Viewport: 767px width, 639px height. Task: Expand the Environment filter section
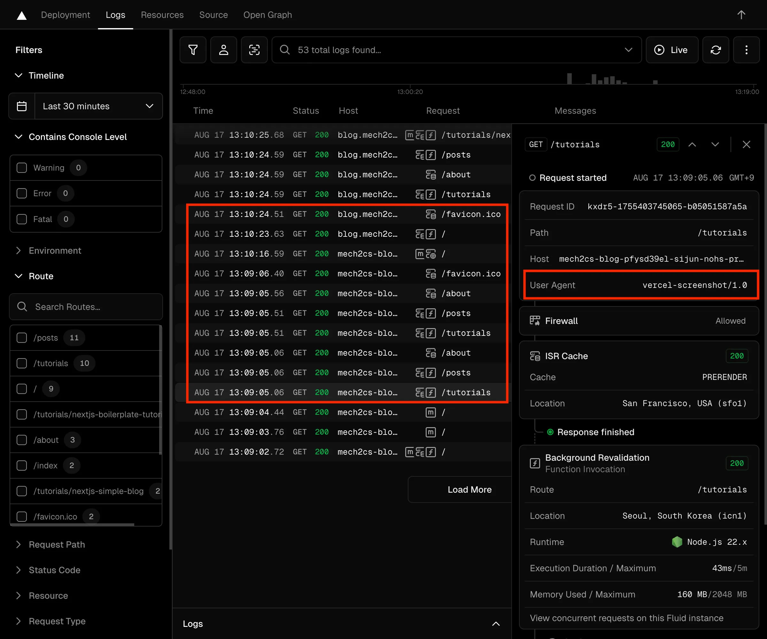55,250
